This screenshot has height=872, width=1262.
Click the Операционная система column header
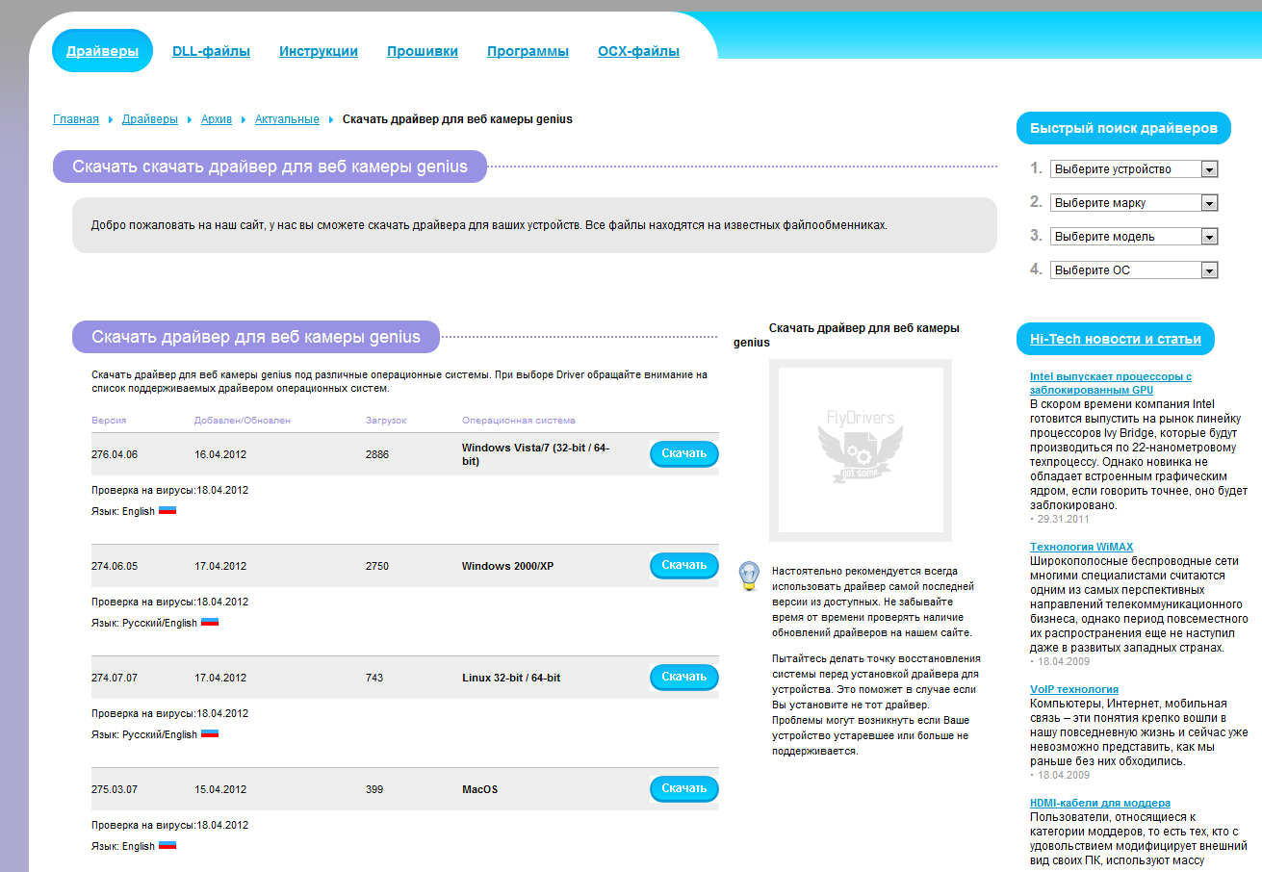[x=519, y=421]
